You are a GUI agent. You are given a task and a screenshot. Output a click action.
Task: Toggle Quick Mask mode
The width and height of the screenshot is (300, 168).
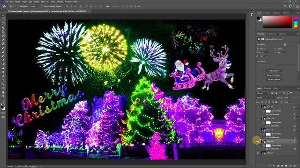point(3,113)
